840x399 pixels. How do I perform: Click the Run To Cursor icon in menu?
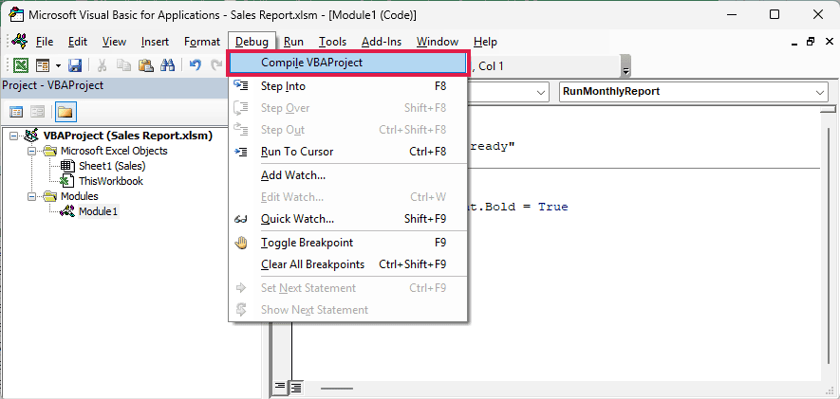coord(241,152)
